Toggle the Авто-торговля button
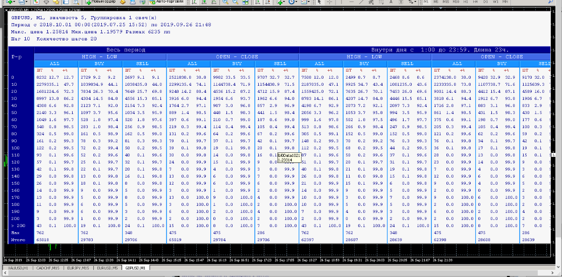 tap(167, 2)
